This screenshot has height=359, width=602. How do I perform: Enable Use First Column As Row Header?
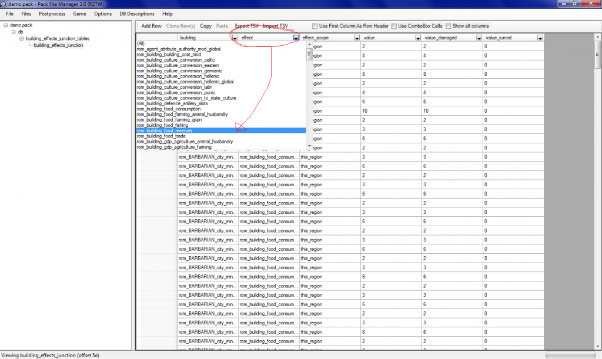pyautogui.click(x=316, y=26)
